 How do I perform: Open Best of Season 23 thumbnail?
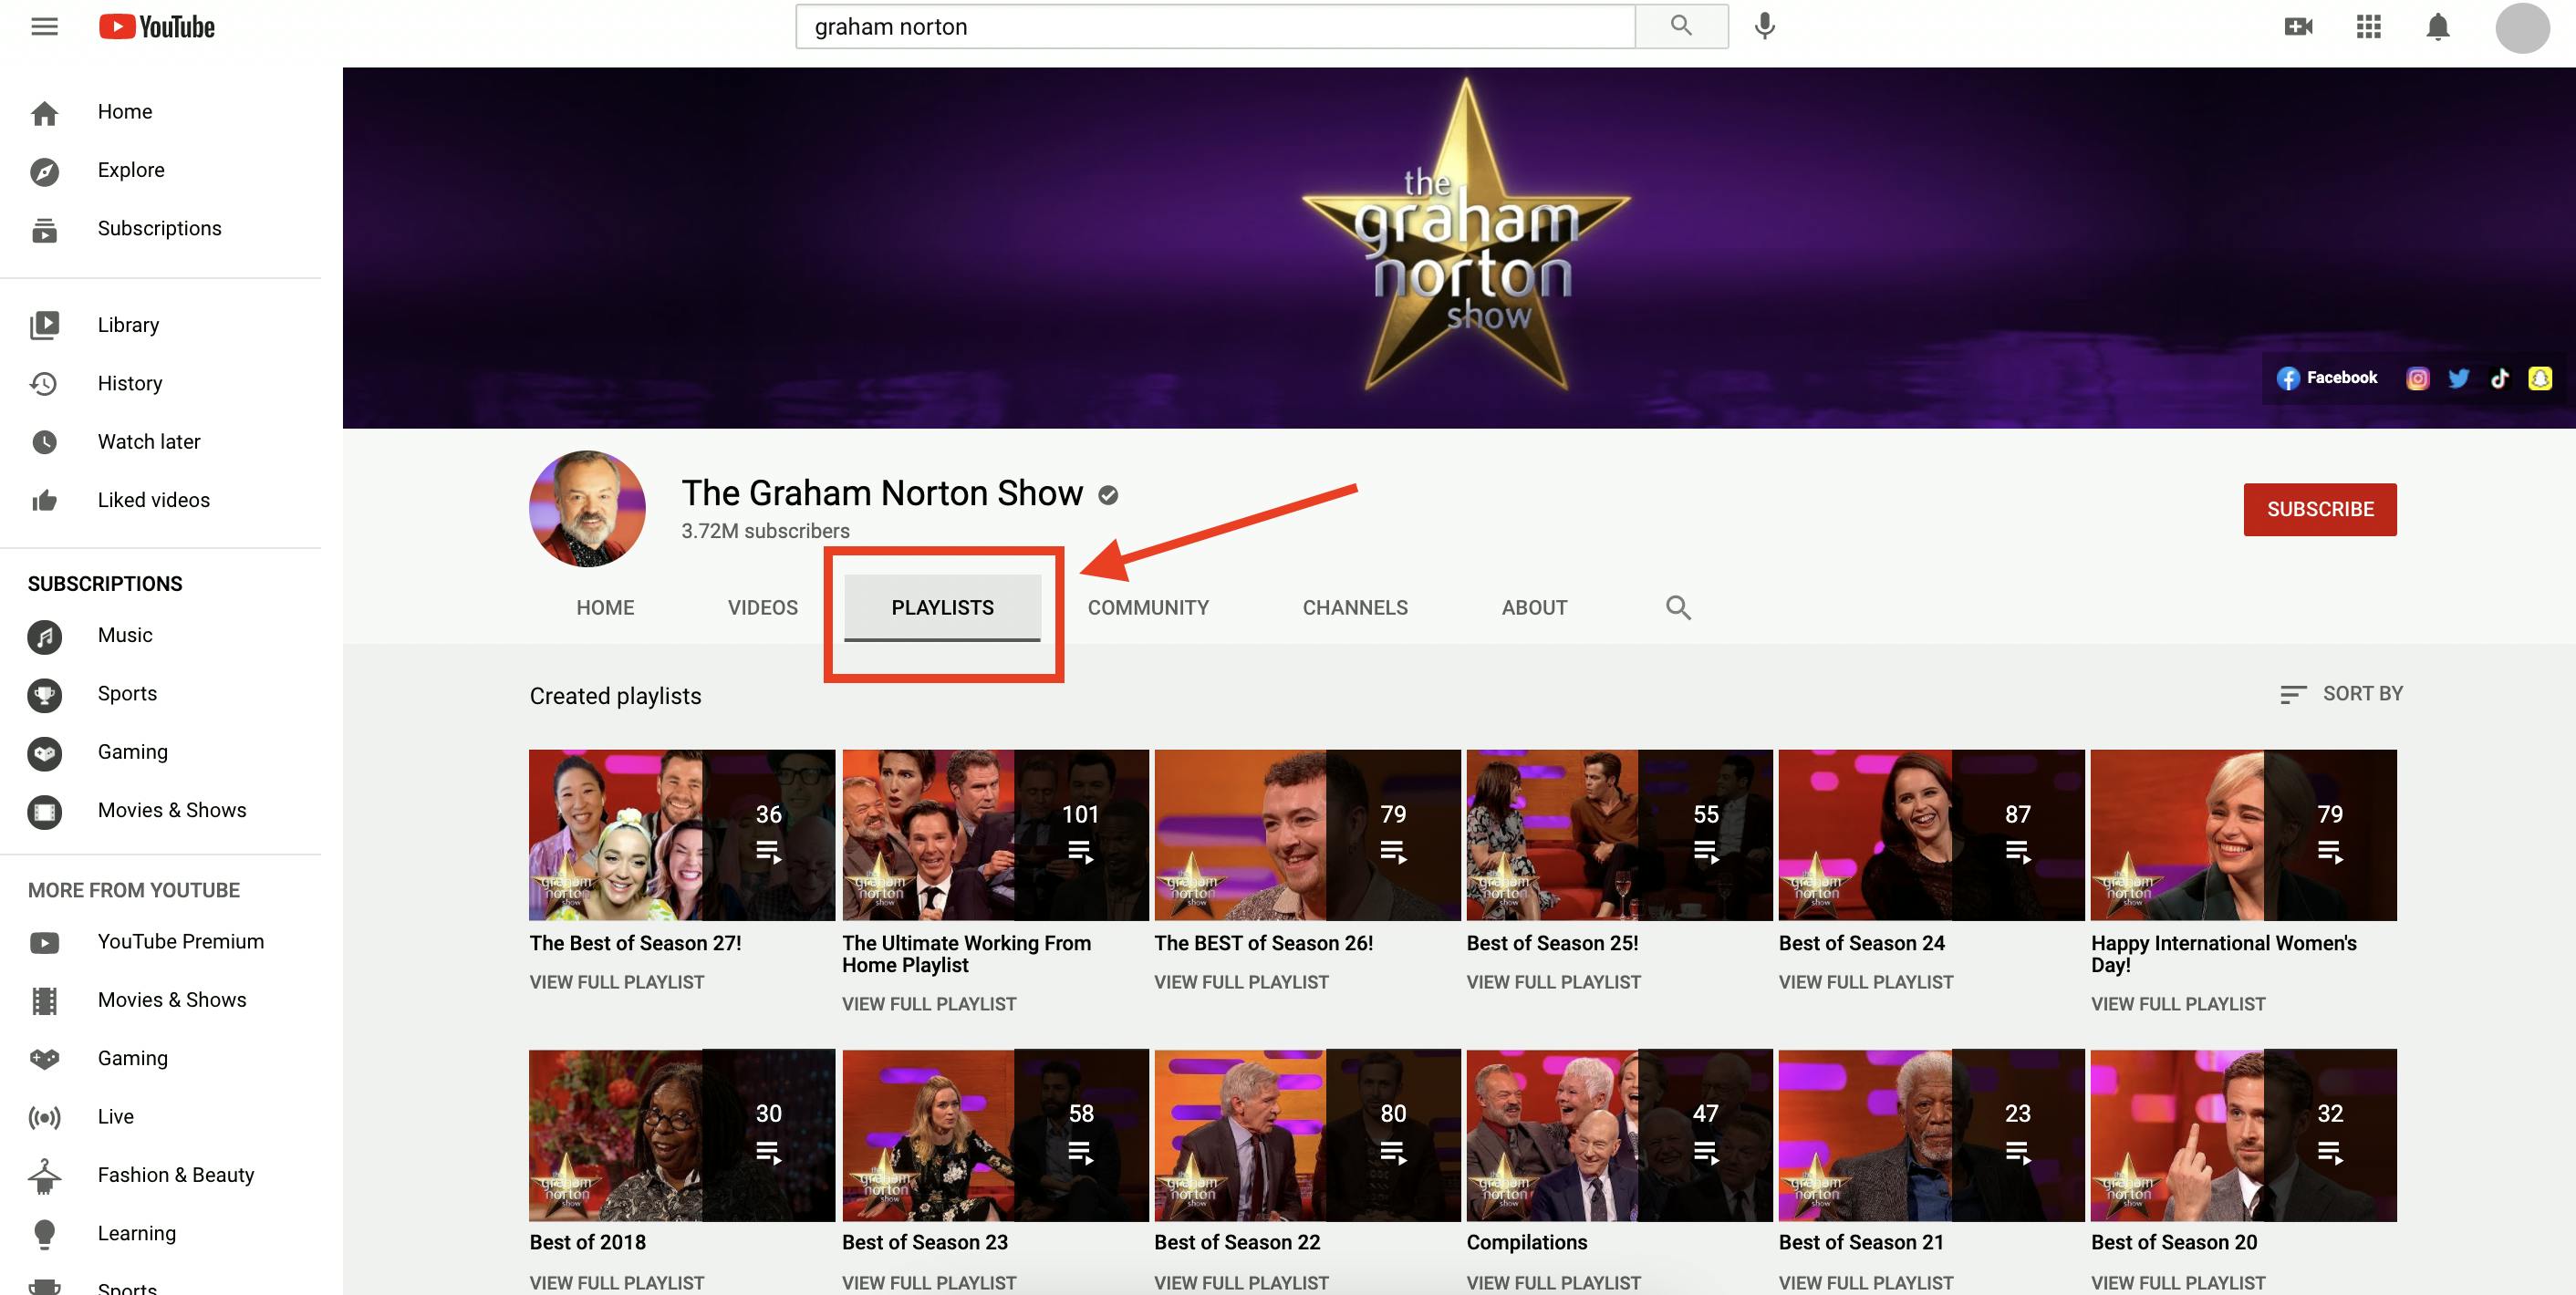pyautogui.click(x=995, y=1135)
